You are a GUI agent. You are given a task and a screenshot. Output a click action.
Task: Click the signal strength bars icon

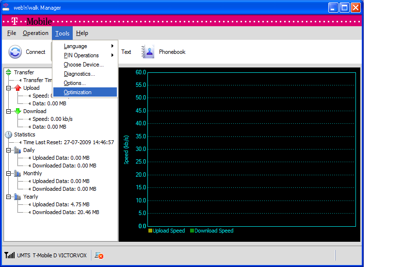[10, 255]
